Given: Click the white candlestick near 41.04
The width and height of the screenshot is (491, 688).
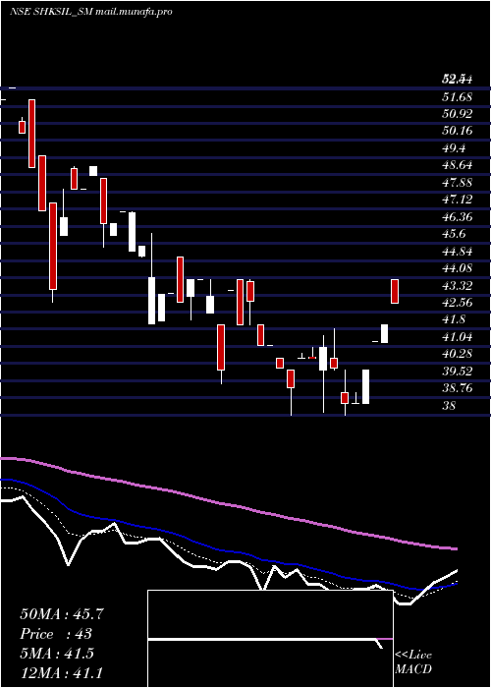Looking at the screenshot, I should point(384,333).
